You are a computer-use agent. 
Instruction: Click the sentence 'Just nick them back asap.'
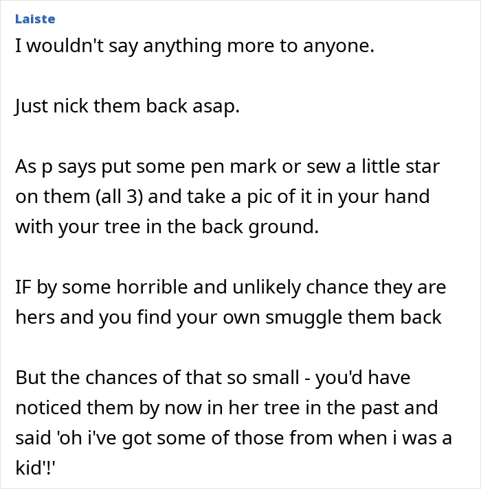pyautogui.click(x=127, y=108)
